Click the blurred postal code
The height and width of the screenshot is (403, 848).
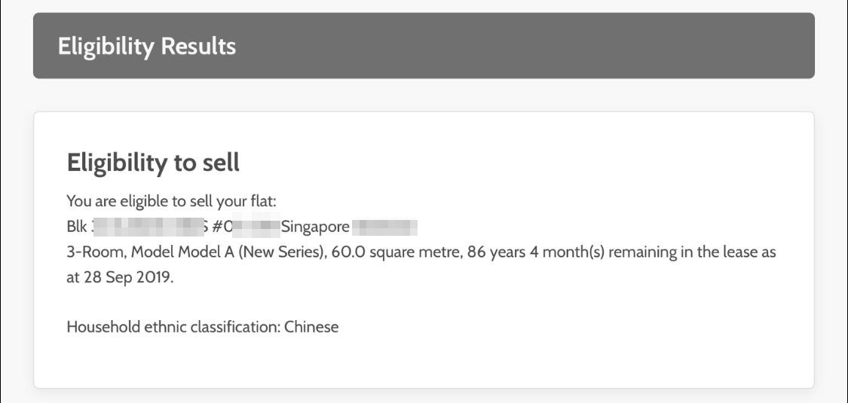pyautogui.click(x=384, y=227)
